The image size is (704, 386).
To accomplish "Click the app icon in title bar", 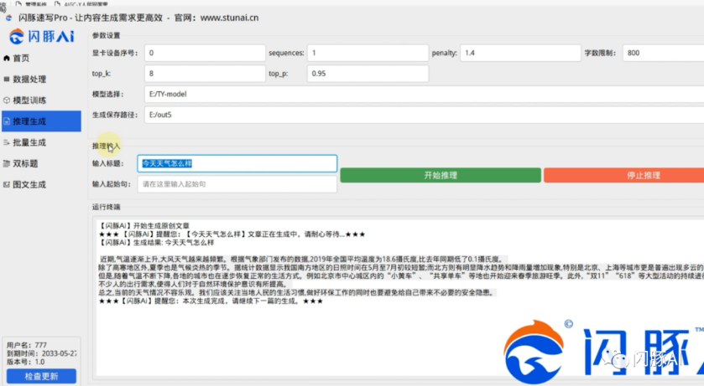I will [8, 18].
